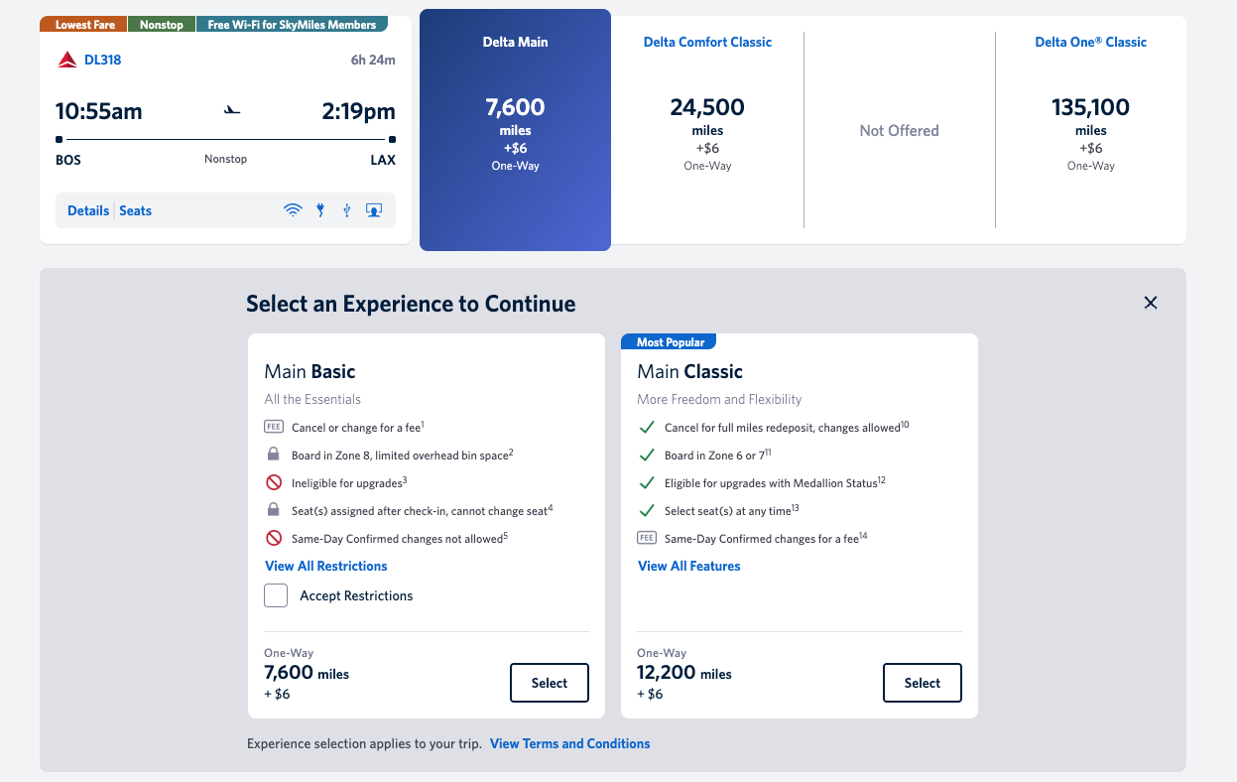
Task: Click the power outlet amenity icon
Action: coord(319,209)
